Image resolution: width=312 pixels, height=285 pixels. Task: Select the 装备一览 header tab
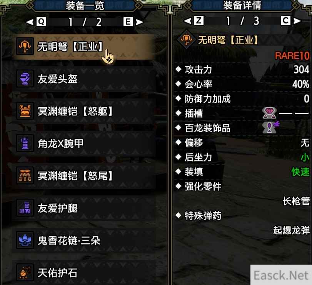pos(85,5)
